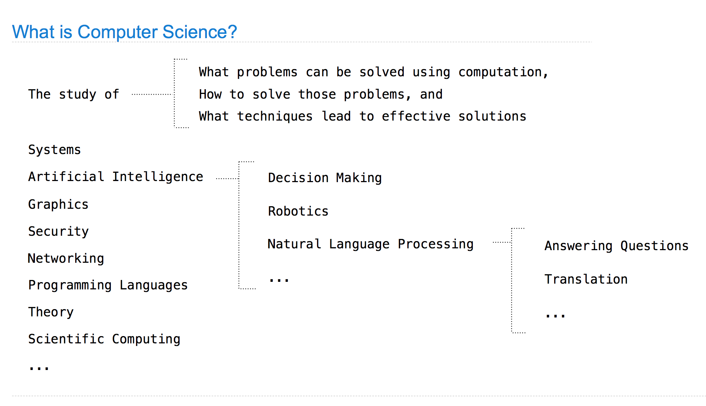Click the "The study of" text
The width and height of the screenshot is (706, 406).
pos(73,94)
